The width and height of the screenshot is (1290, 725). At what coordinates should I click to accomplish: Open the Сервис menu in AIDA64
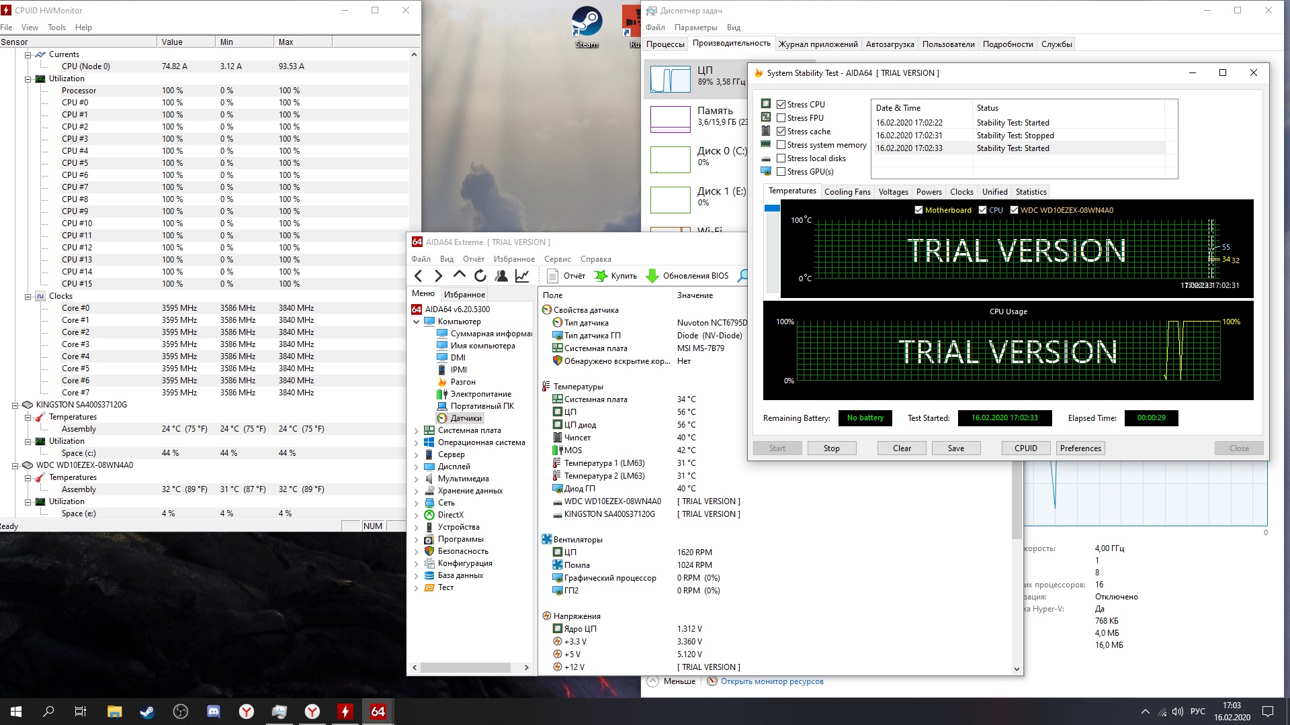(557, 259)
